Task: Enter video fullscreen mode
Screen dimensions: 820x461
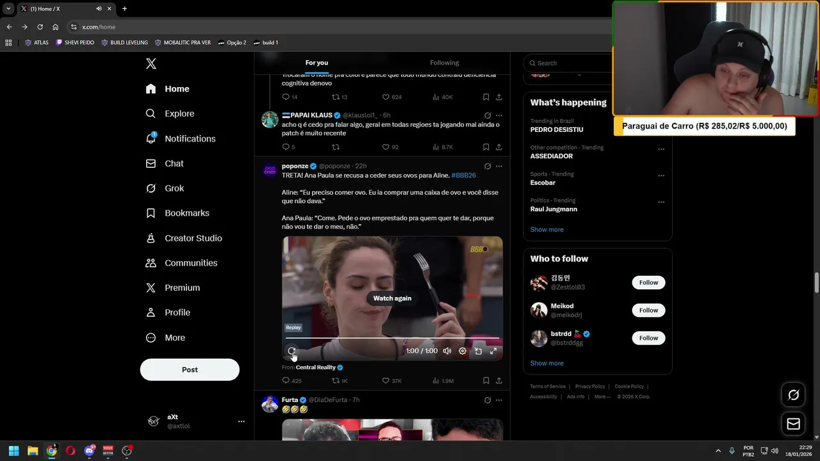Action: click(493, 351)
